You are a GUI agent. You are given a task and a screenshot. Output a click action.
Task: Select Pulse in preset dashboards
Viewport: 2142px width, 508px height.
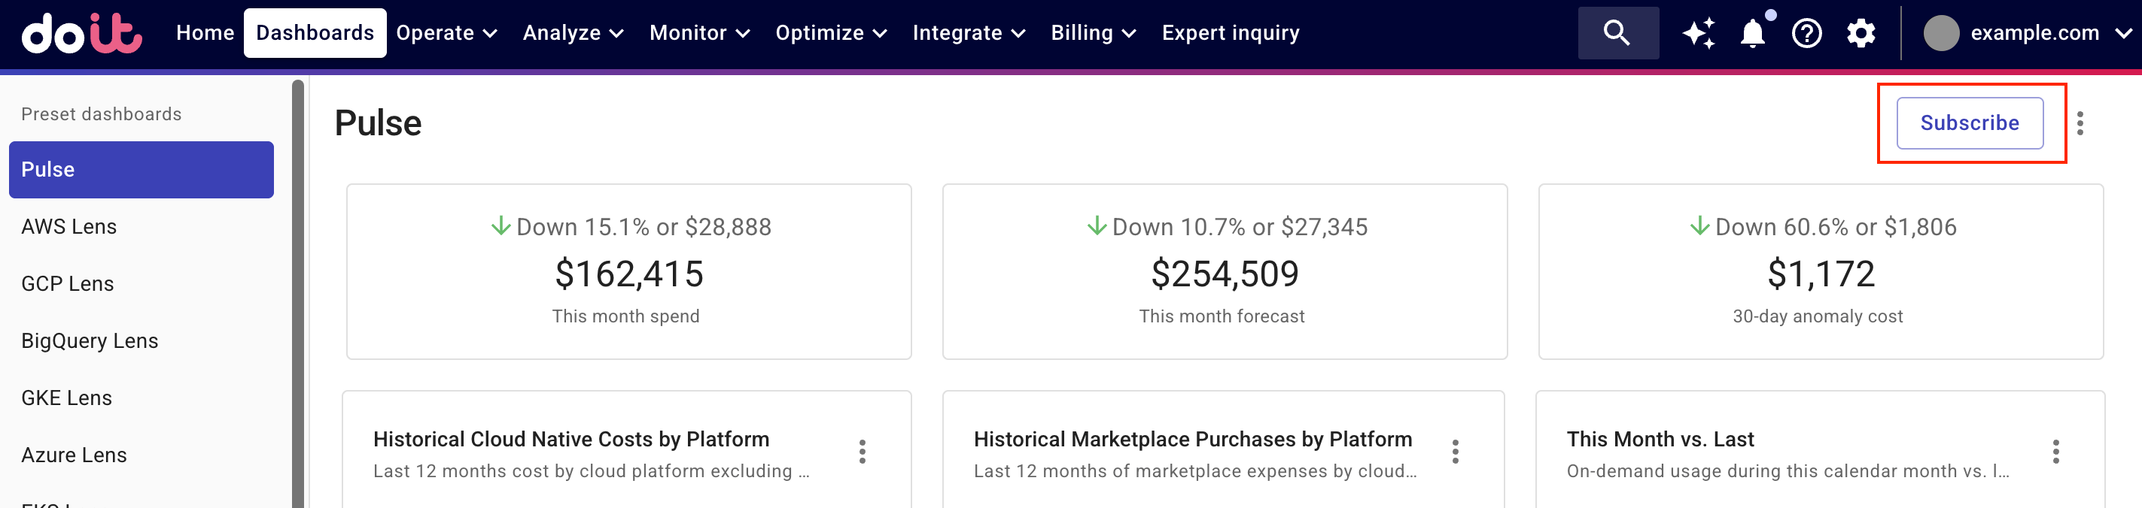coord(141,169)
